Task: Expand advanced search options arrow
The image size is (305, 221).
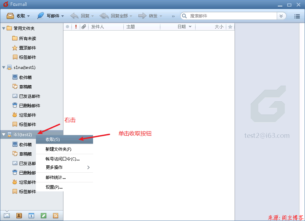Action: [x=281, y=16]
